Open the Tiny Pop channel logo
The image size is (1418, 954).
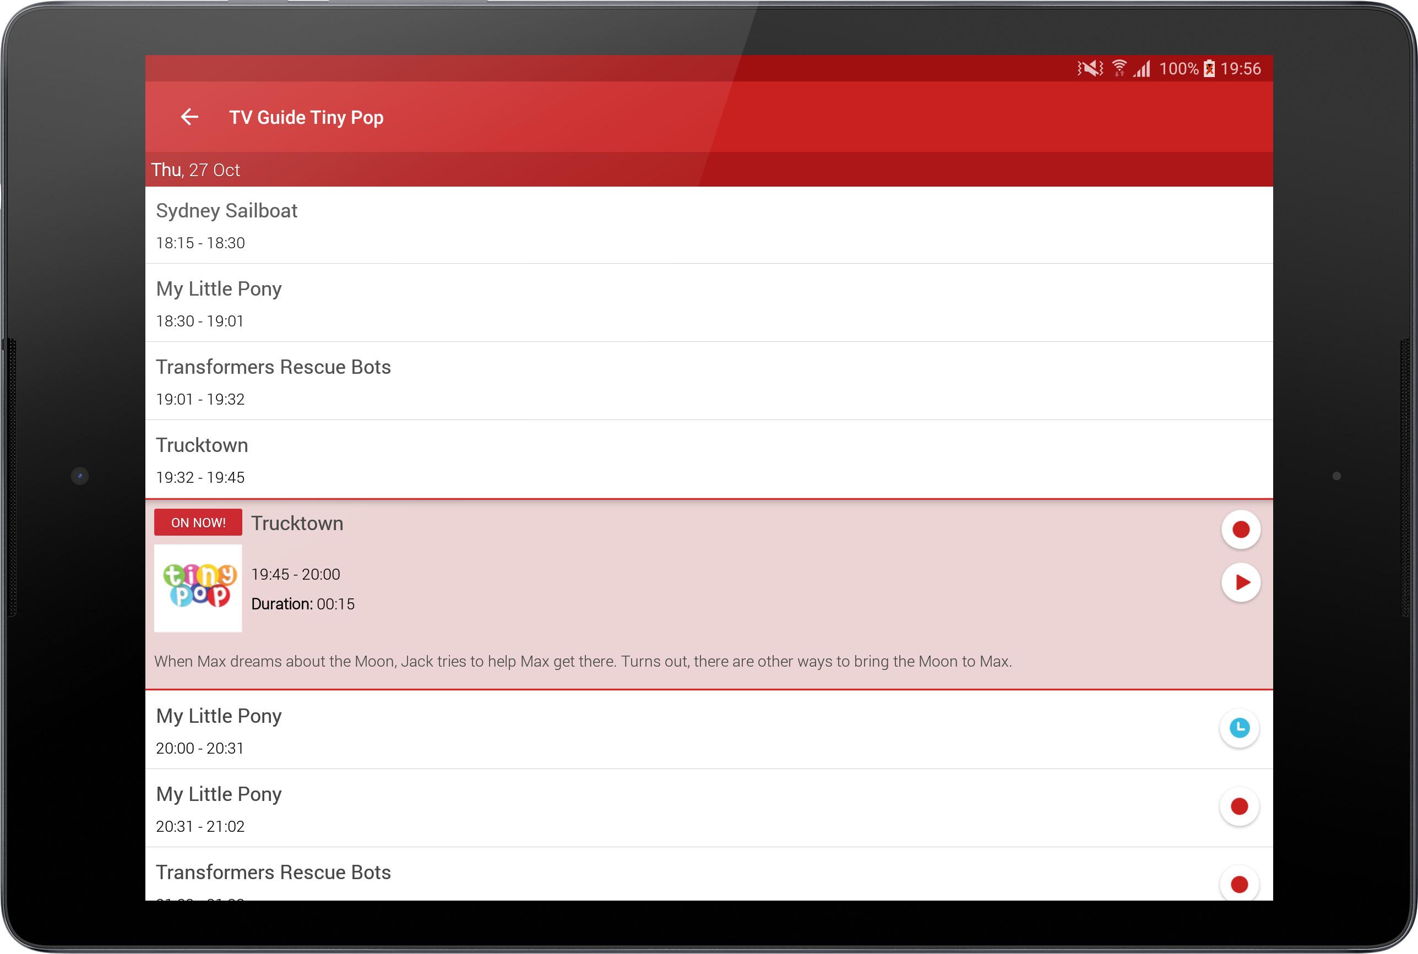[x=198, y=588]
